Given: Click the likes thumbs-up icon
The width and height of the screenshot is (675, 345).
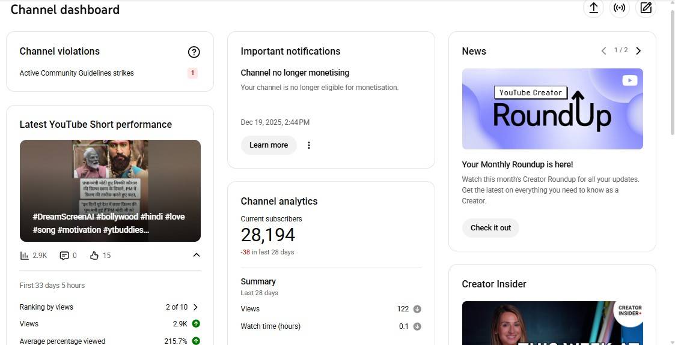Looking at the screenshot, I should (x=94, y=256).
